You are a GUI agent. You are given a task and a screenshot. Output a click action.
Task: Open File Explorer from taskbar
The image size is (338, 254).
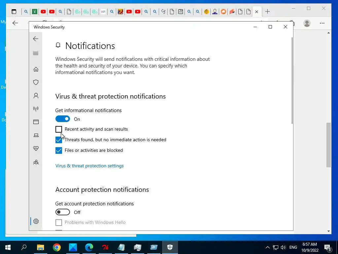coord(40,247)
